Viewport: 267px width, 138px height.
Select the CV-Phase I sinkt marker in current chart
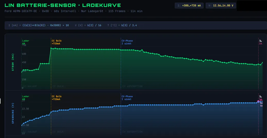click(x=127, y=42)
